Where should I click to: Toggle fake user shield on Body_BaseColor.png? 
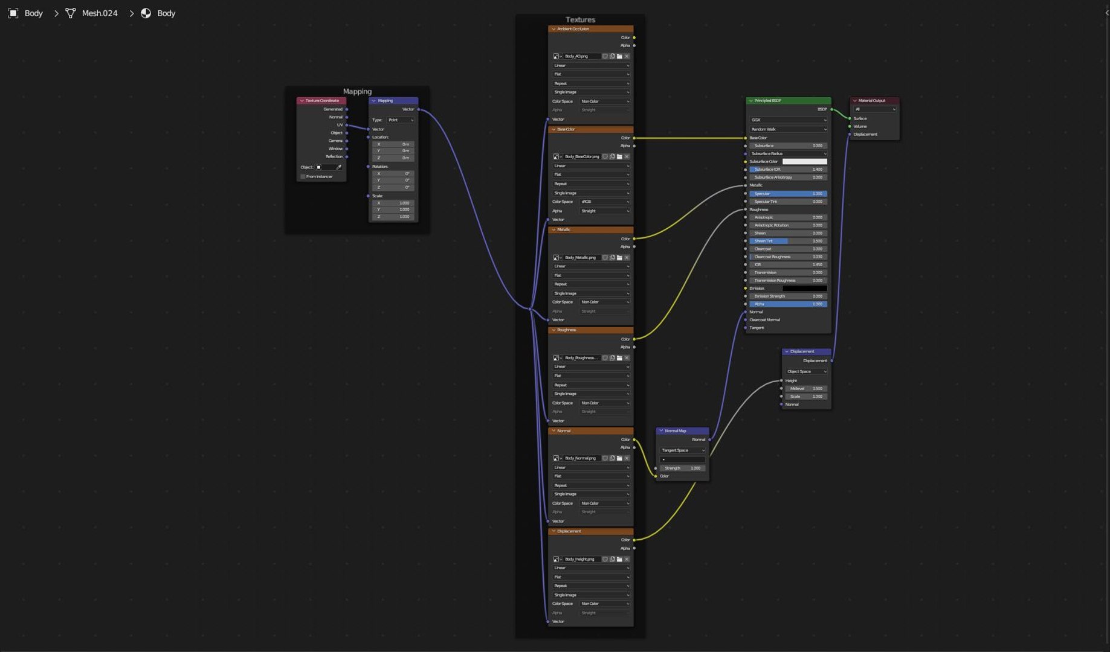[x=605, y=156]
